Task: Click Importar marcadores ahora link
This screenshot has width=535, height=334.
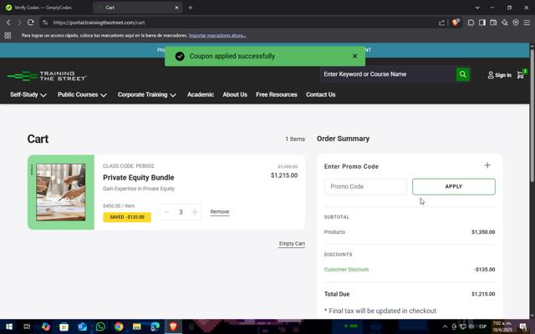Action: point(217,35)
